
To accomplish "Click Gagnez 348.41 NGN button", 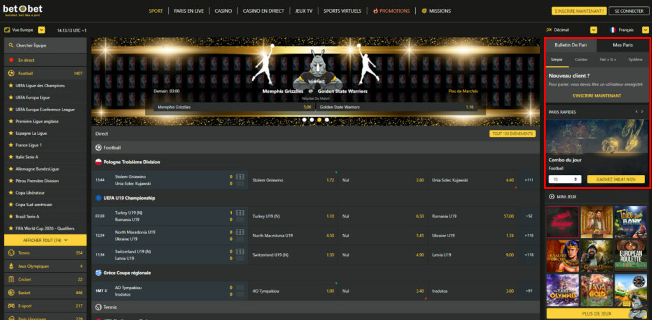I will coord(616,179).
